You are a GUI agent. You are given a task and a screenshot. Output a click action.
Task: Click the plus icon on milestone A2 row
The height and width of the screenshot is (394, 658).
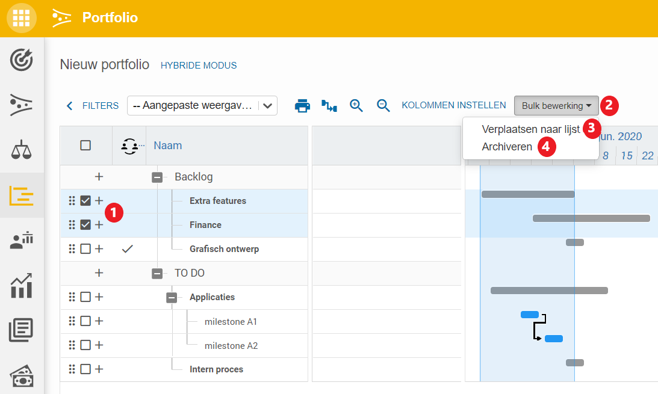pyautogui.click(x=99, y=345)
